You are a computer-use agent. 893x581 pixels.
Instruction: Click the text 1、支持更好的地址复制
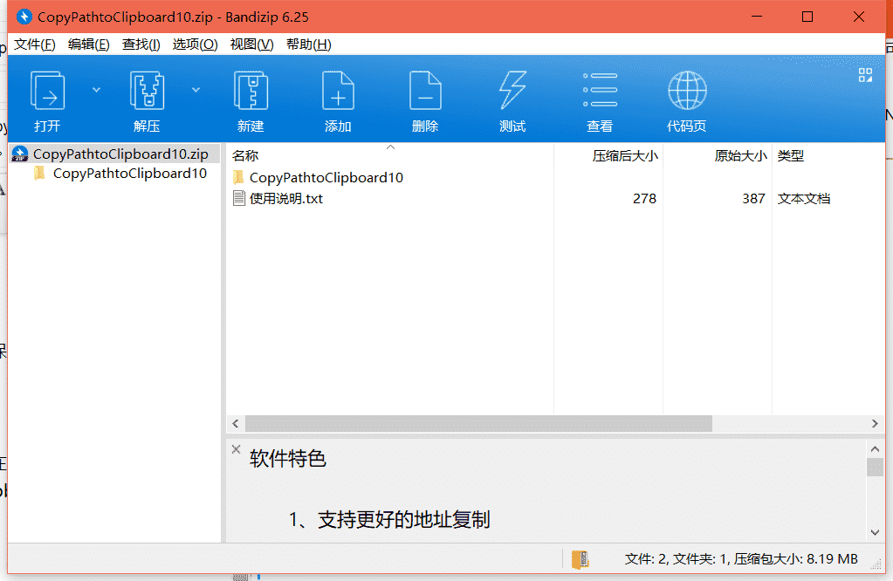pyautogui.click(x=389, y=520)
